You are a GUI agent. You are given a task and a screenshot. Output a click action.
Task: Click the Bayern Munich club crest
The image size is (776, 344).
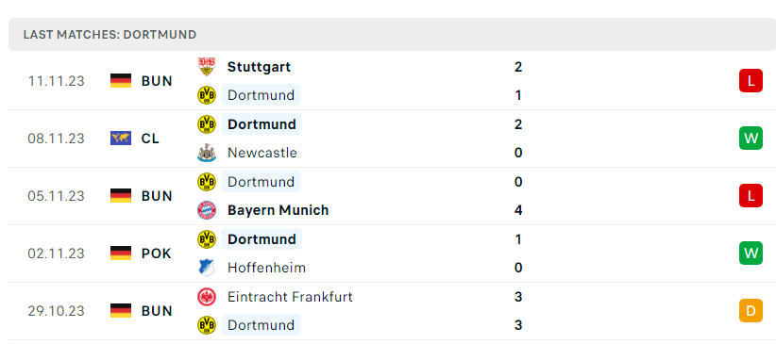[207, 210]
